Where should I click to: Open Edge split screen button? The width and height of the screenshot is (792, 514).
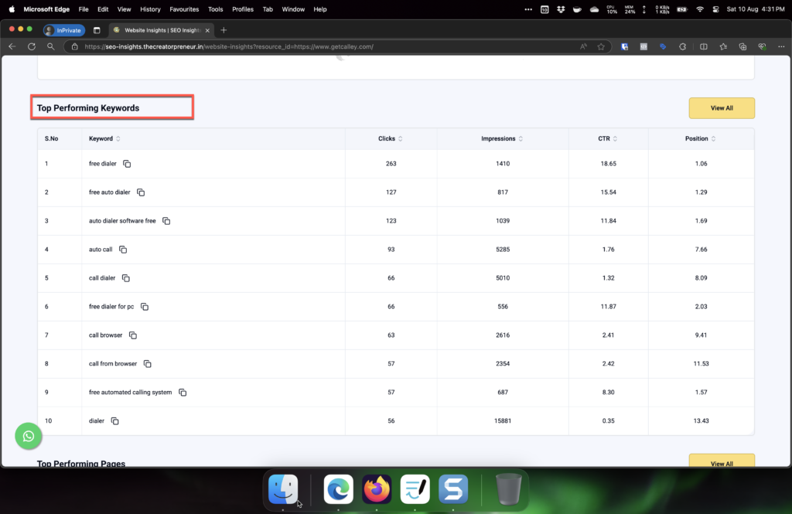tap(703, 46)
